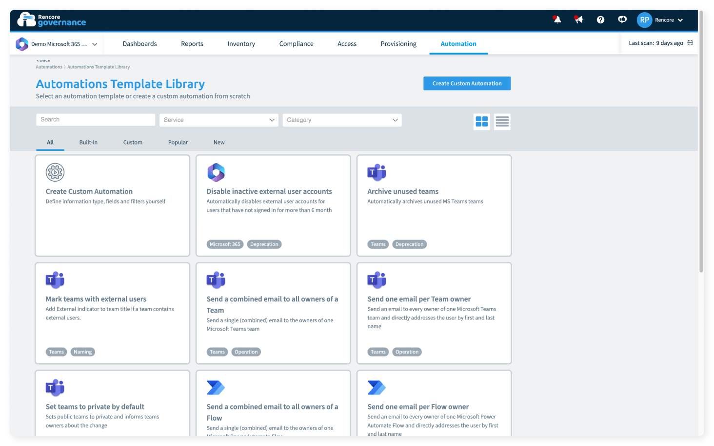
Task: Select the All templates tab
Action: click(x=50, y=142)
